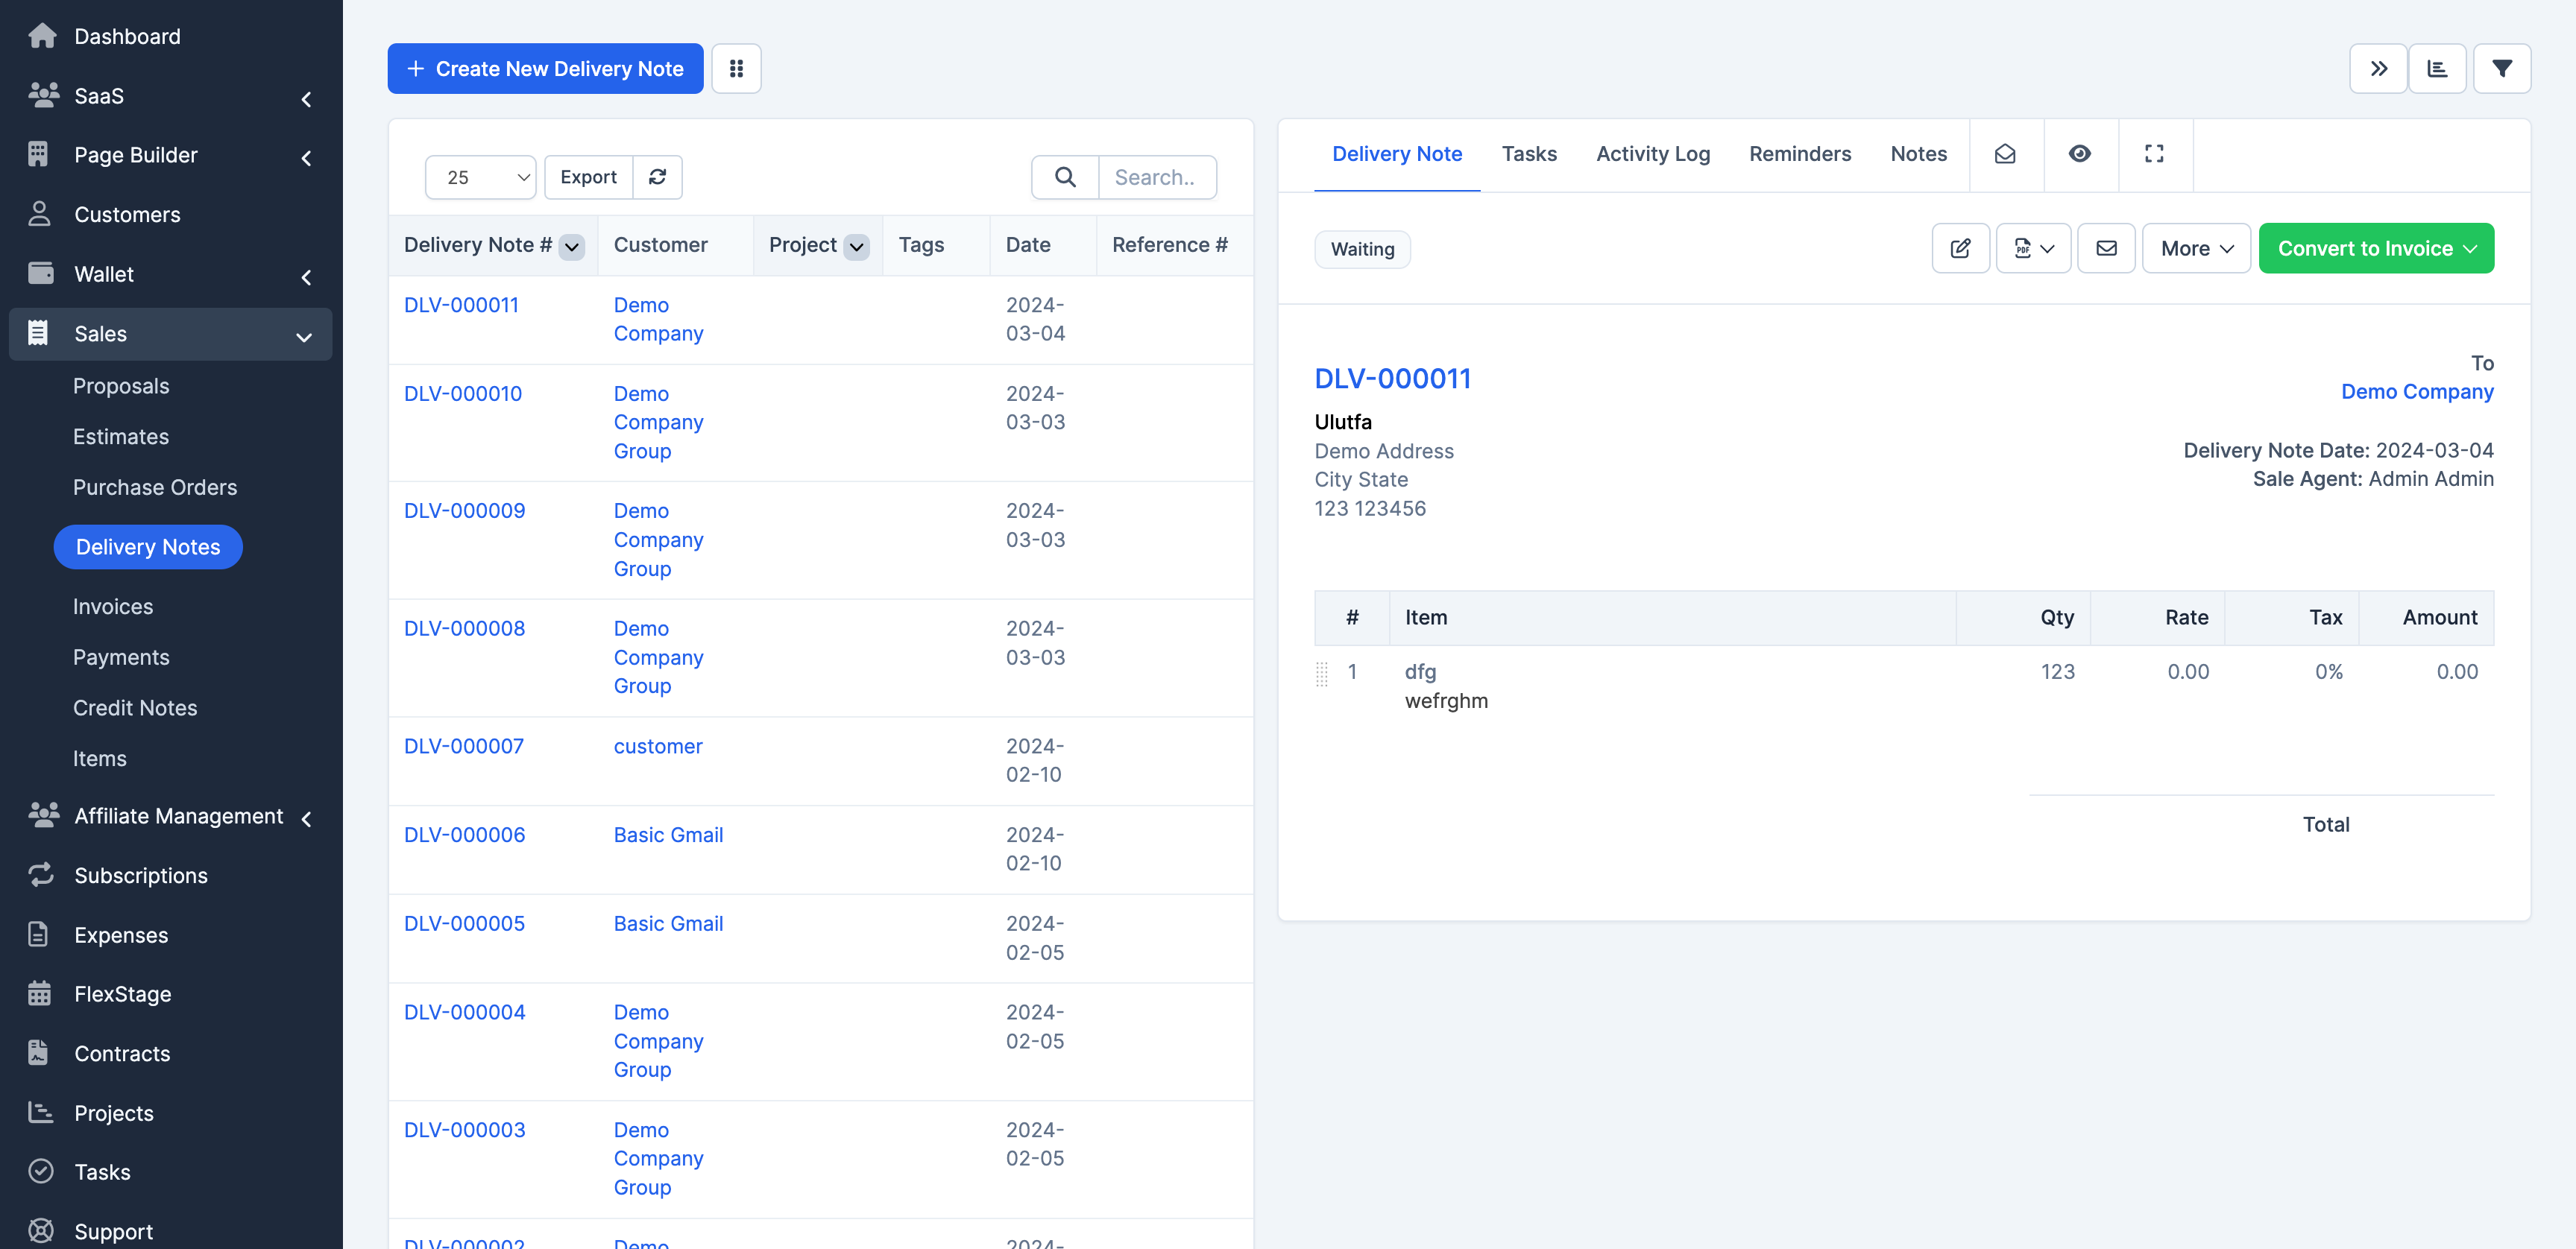The image size is (2576, 1249).
Task: Open the Reminders tab
Action: click(x=1800, y=154)
